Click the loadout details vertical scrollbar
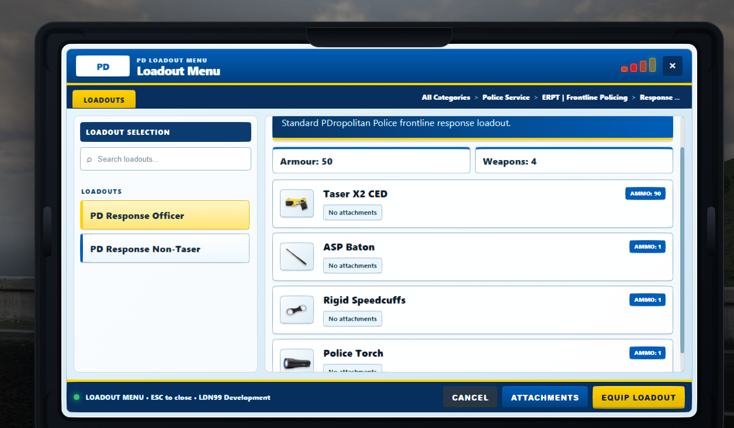Image resolution: width=734 pixels, height=428 pixels. point(681,250)
